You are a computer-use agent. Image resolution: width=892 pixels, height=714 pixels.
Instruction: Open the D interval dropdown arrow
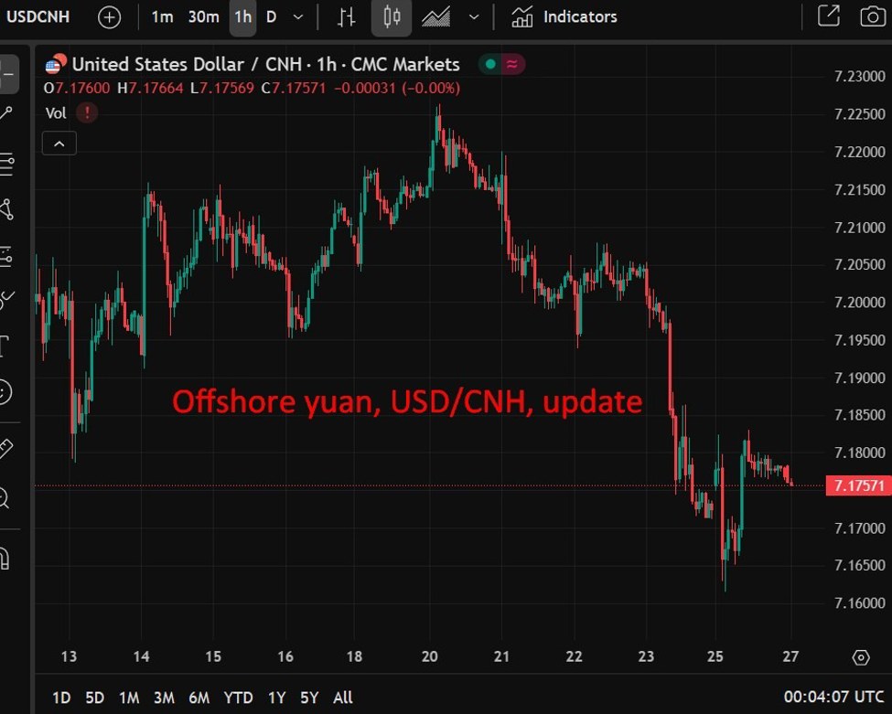pos(296,16)
